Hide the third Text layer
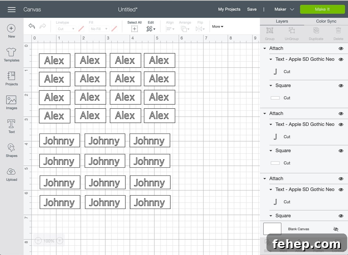The width and height of the screenshot is (348, 255). (341, 189)
